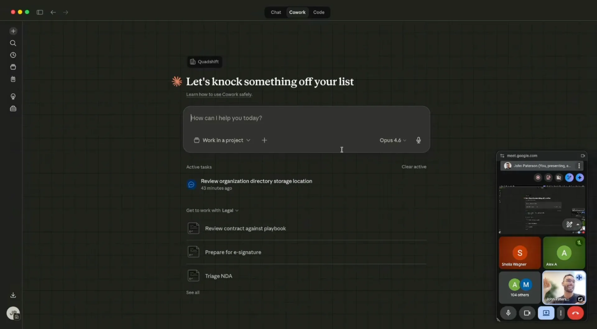The height and width of the screenshot is (329, 597).
Task: Click the crossed-out camera effects icon in Meet
Action: point(559,178)
